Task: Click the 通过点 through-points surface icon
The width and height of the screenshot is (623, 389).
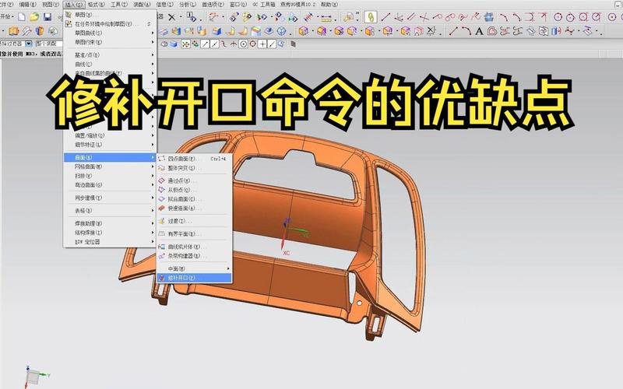Action: click(162, 180)
